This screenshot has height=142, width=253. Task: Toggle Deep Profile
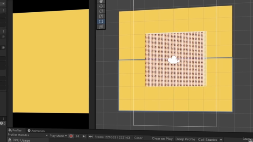pos(185,139)
